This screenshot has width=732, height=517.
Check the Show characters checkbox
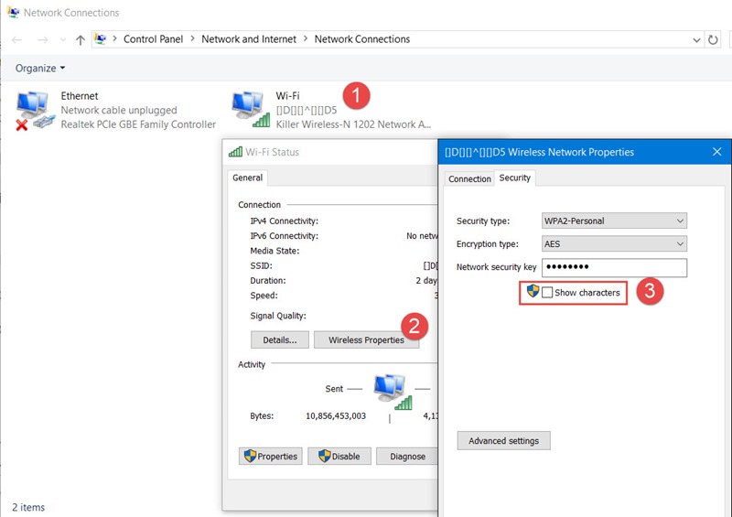point(547,293)
